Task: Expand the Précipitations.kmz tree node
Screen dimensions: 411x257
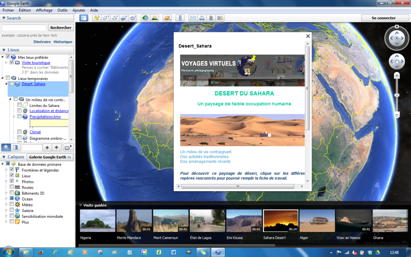Action: [14, 117]
